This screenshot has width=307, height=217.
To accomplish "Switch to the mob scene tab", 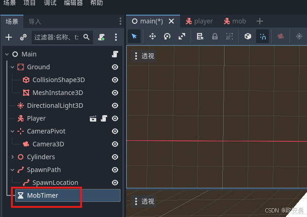I will coord(235,21).
